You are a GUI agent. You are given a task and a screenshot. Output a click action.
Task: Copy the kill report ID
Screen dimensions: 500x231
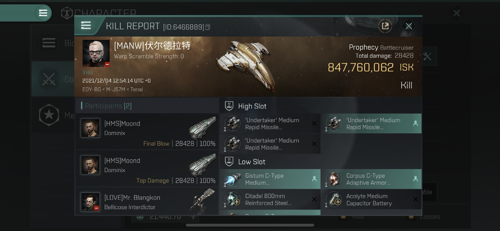coord(208,27)
